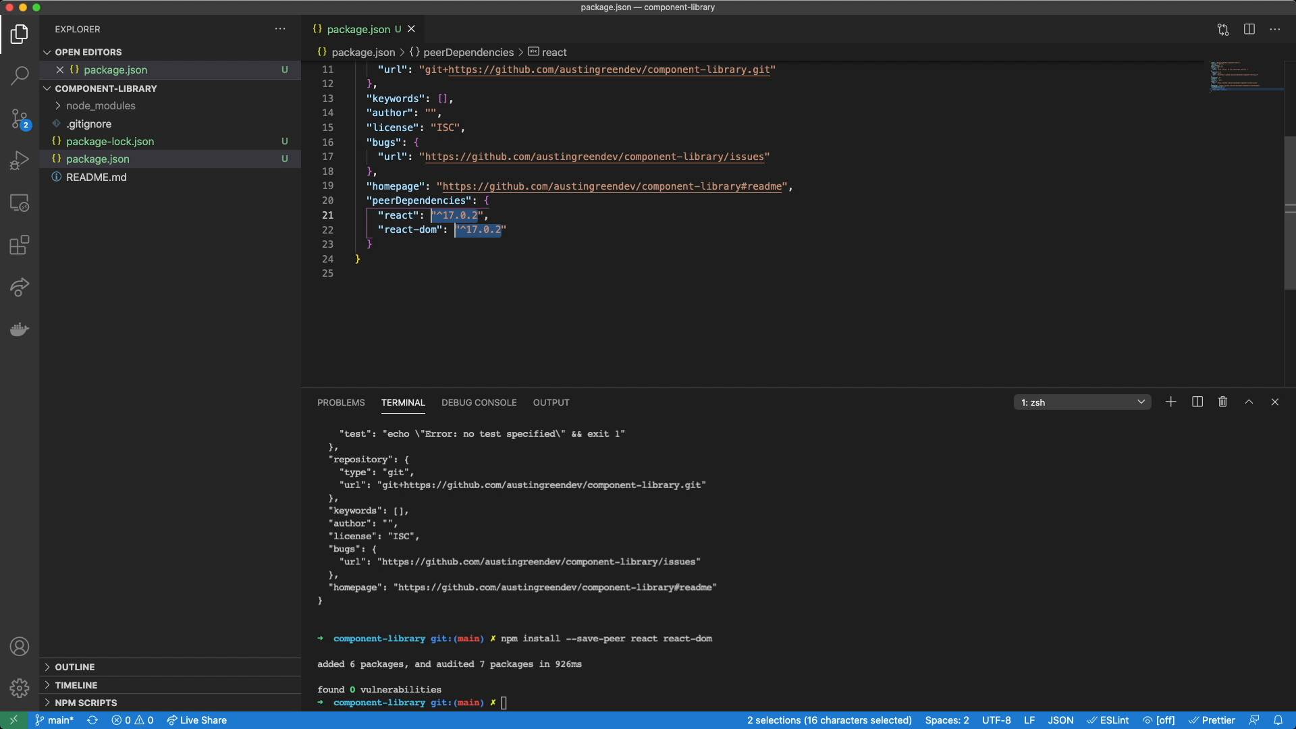1296x729 pixels.
Task: Split the editor to the right
Action: [x=1249, y=29]
